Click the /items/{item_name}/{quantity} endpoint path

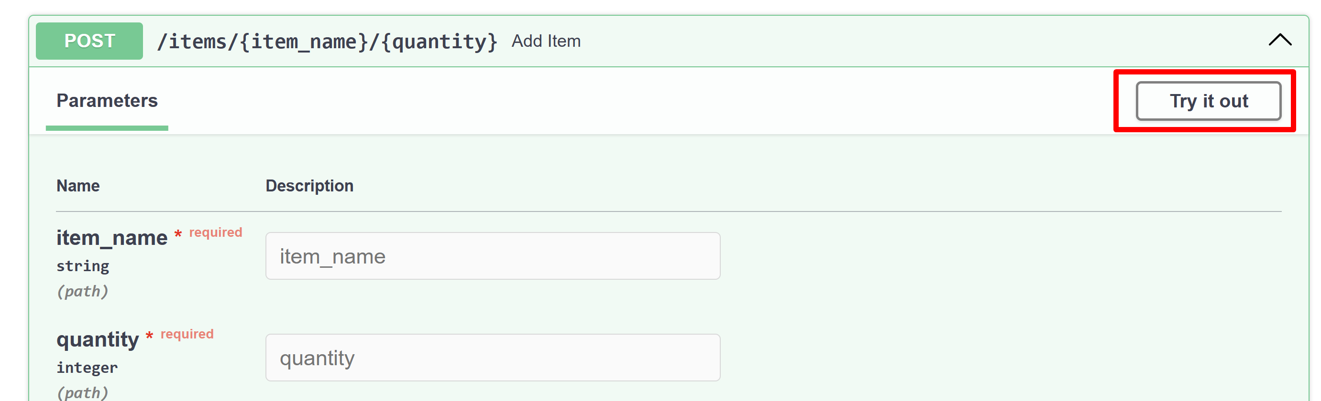click(328, 41)
